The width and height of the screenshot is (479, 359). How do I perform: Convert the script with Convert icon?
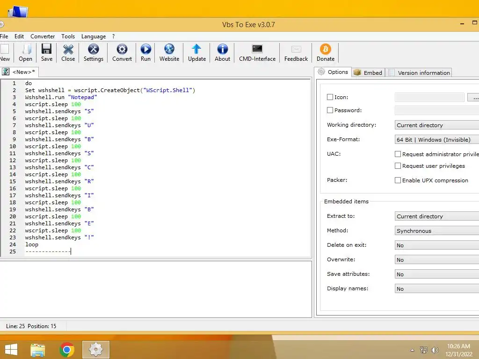122,52
